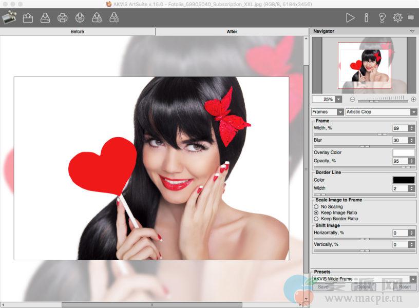The image size is (419, 308).
Task: Click the black Border Line color swatch
Action: [404, 180]
